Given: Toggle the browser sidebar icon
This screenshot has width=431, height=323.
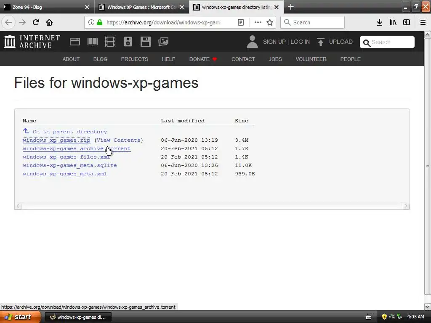Looking at the screenshot, I should tap(407, 22).
